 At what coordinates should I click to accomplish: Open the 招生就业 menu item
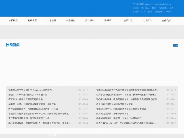coord(90,21)
